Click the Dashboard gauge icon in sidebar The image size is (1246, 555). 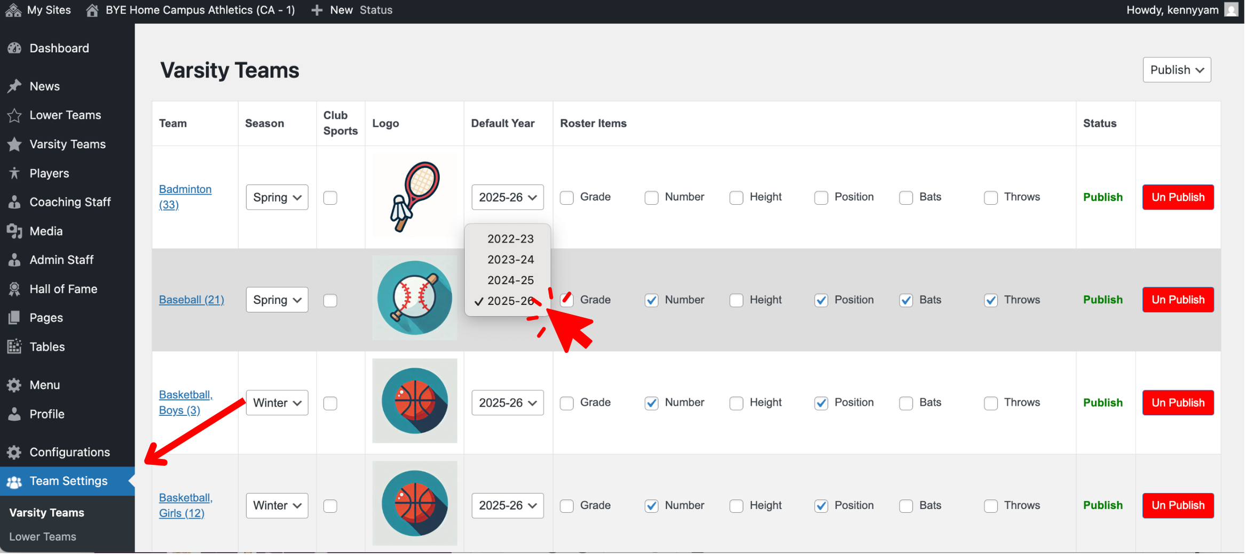[x=14, y=48]
